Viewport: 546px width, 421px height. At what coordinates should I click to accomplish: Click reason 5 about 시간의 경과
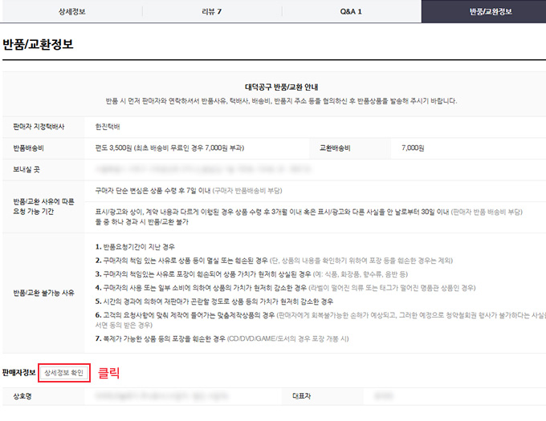214,302
